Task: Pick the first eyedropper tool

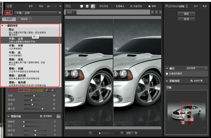Action: point(47,90)
